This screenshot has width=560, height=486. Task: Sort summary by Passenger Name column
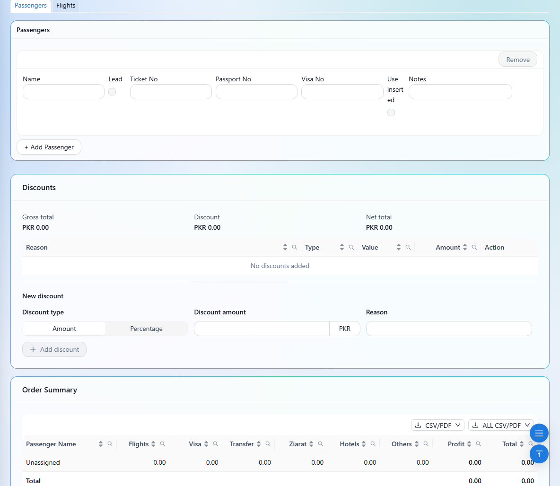pyautogui.click(x=101, y=444)
